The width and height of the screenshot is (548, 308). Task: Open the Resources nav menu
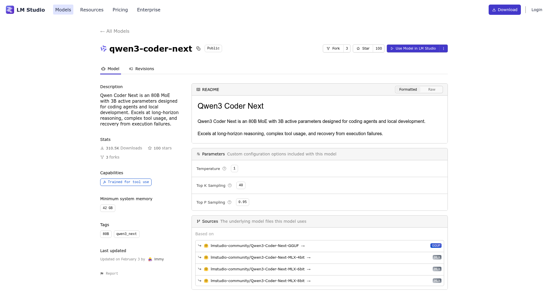[x=92, y=10]
